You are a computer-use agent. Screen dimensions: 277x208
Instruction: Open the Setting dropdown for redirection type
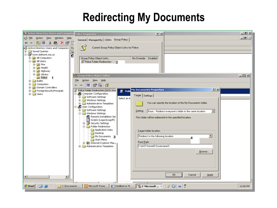click(213, 111)
